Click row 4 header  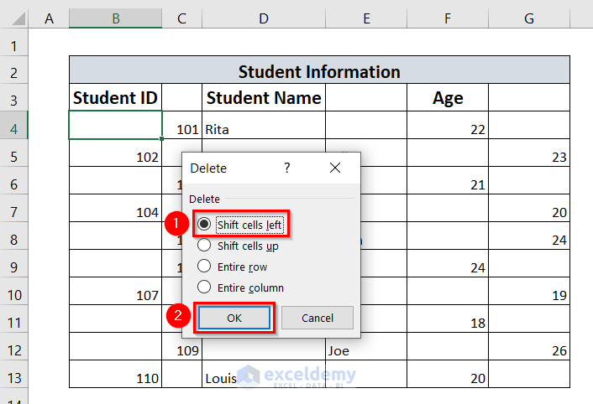pos(15,128)
